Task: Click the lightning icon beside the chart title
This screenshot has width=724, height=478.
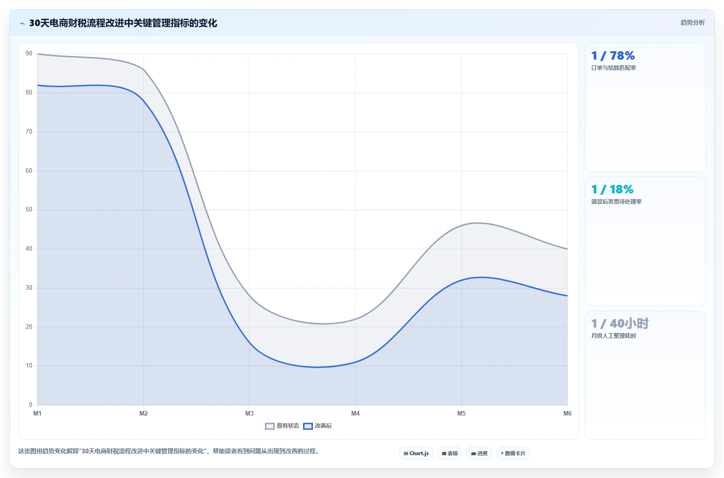Action: coord(22,23)
